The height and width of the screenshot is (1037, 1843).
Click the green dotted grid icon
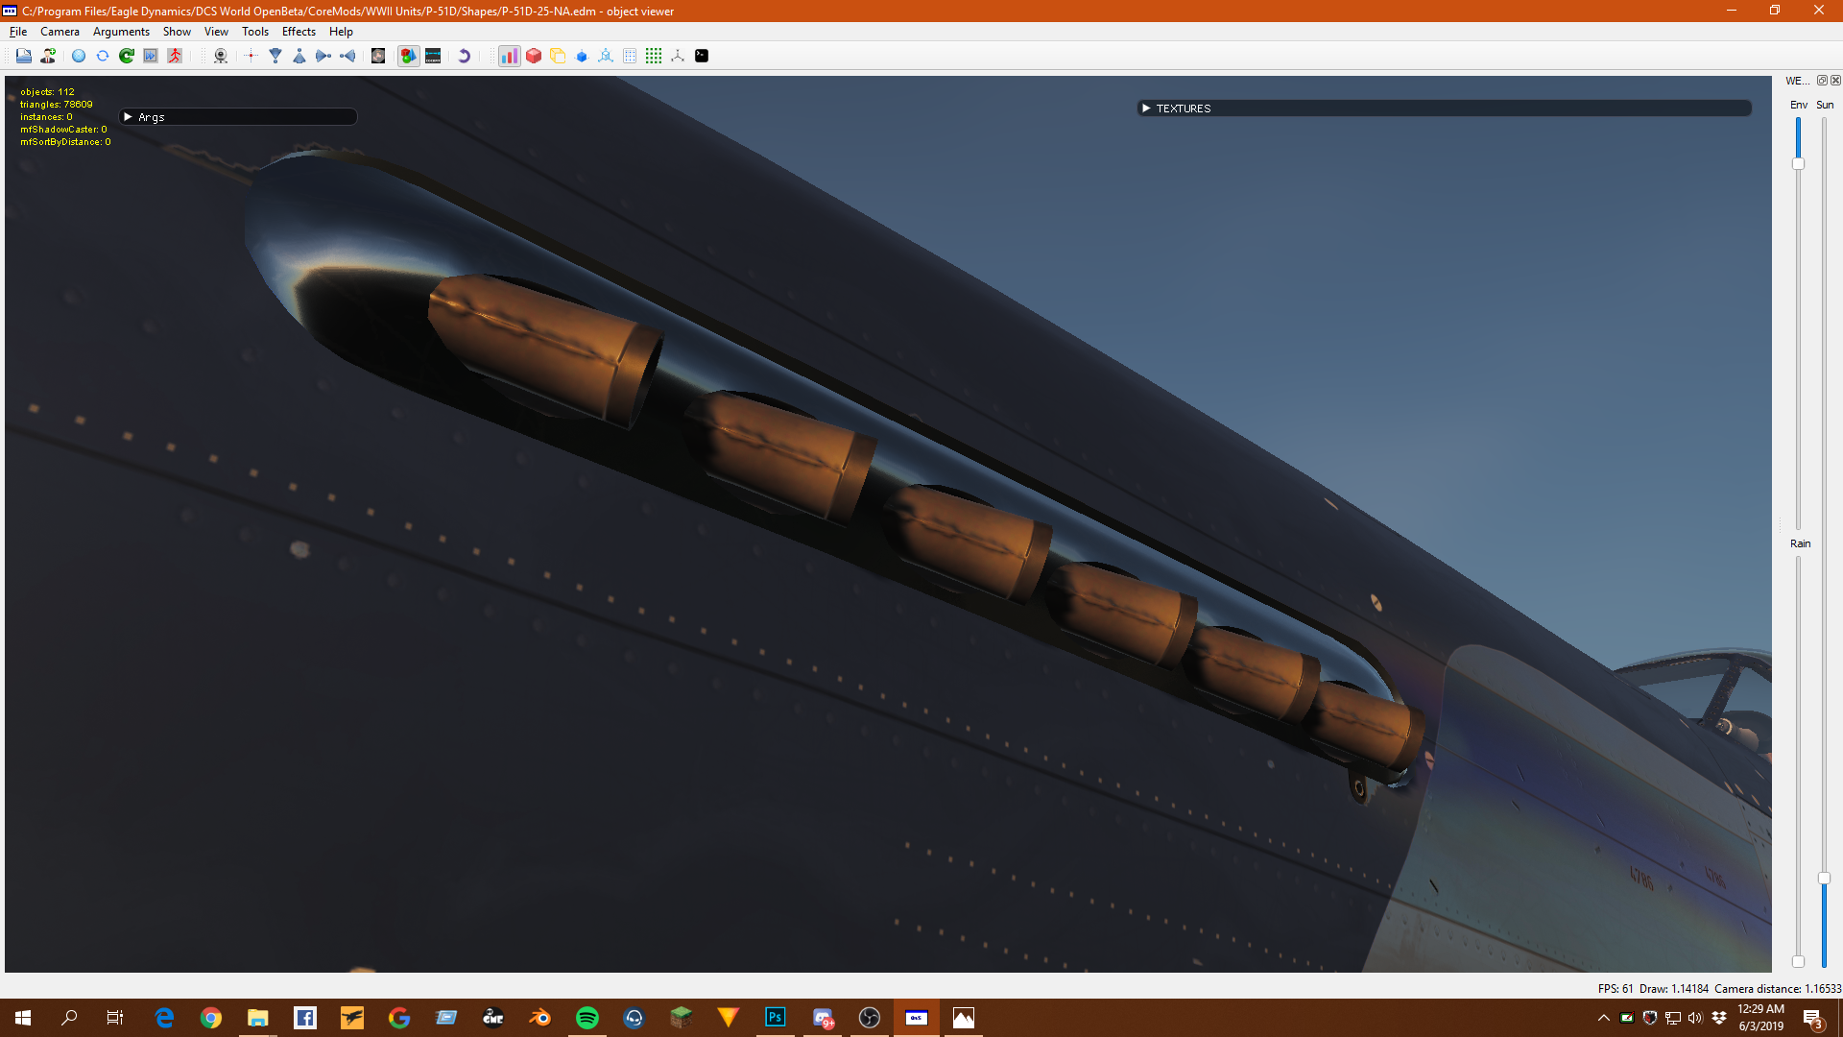coord(654,56)
